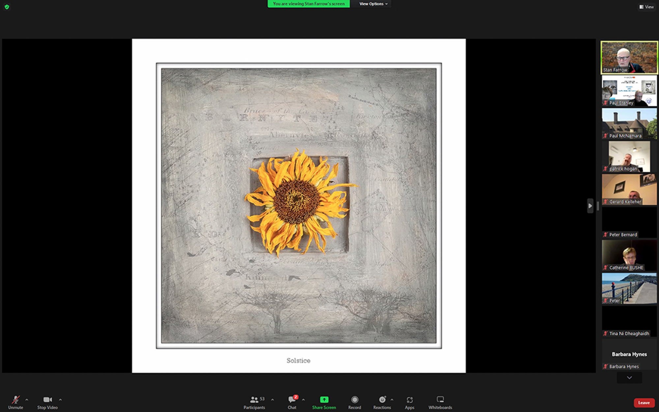Click the View layout button
659x412 pixels.
point(646,7)
